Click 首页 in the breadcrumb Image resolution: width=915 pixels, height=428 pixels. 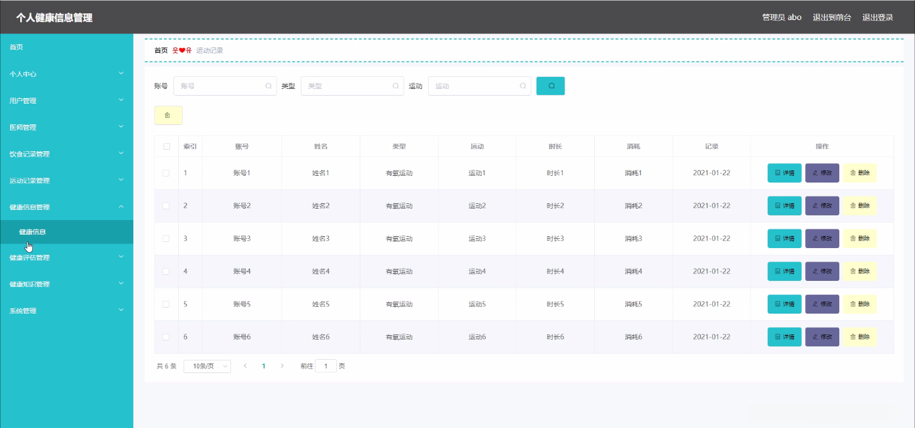(x=161, y=50)
